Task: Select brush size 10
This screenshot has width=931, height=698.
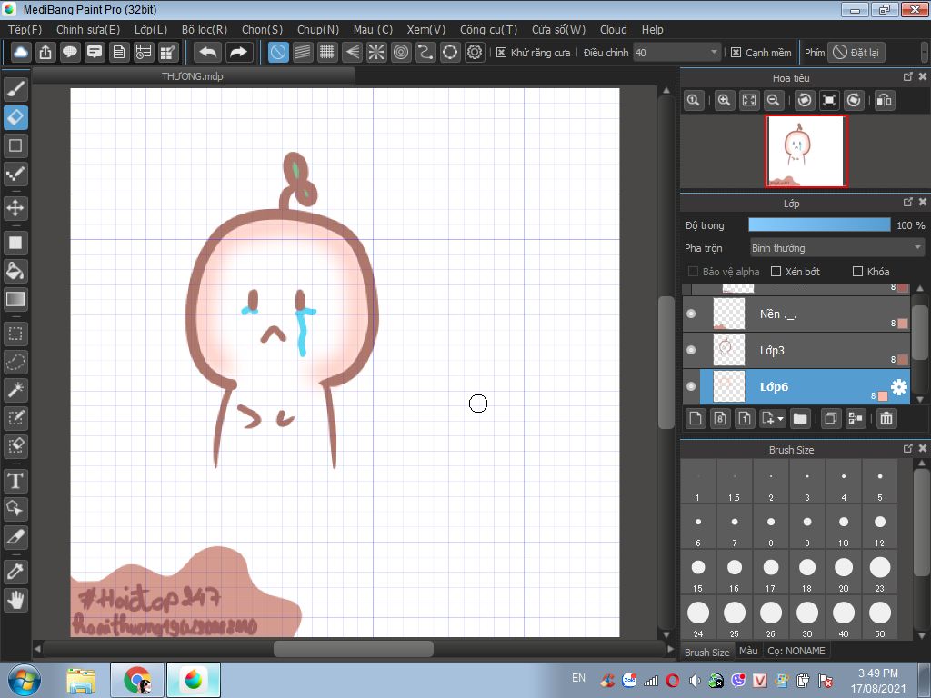Action: click(x=844, y=526)
